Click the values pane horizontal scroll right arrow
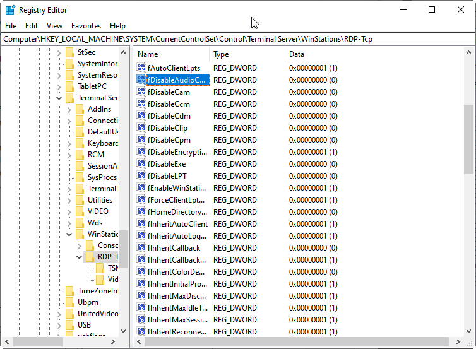Screen dimensions: 476x349 point(458,341)
